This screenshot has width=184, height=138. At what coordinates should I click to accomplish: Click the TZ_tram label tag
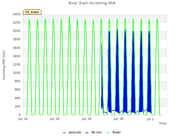[32, 12]
